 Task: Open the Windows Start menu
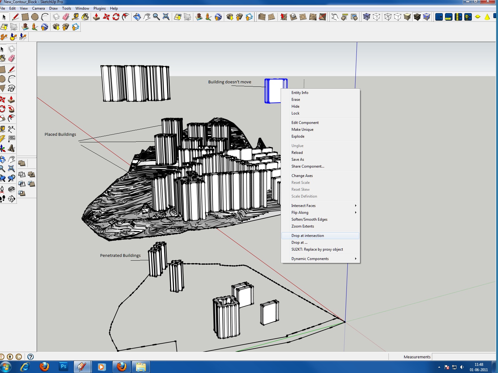click(x=6, y=367)
